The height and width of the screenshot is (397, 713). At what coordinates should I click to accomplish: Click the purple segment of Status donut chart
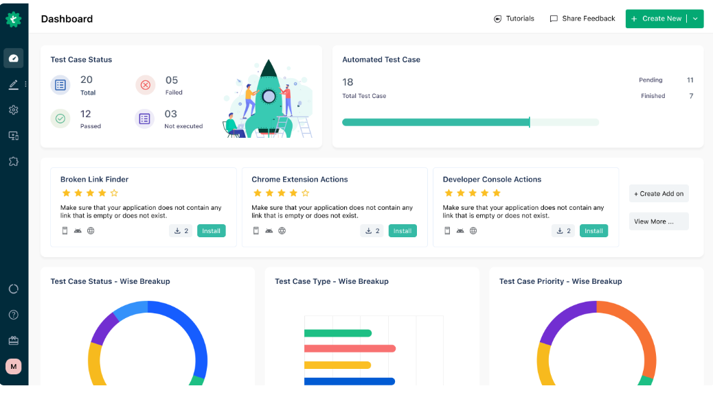(104, 328)
